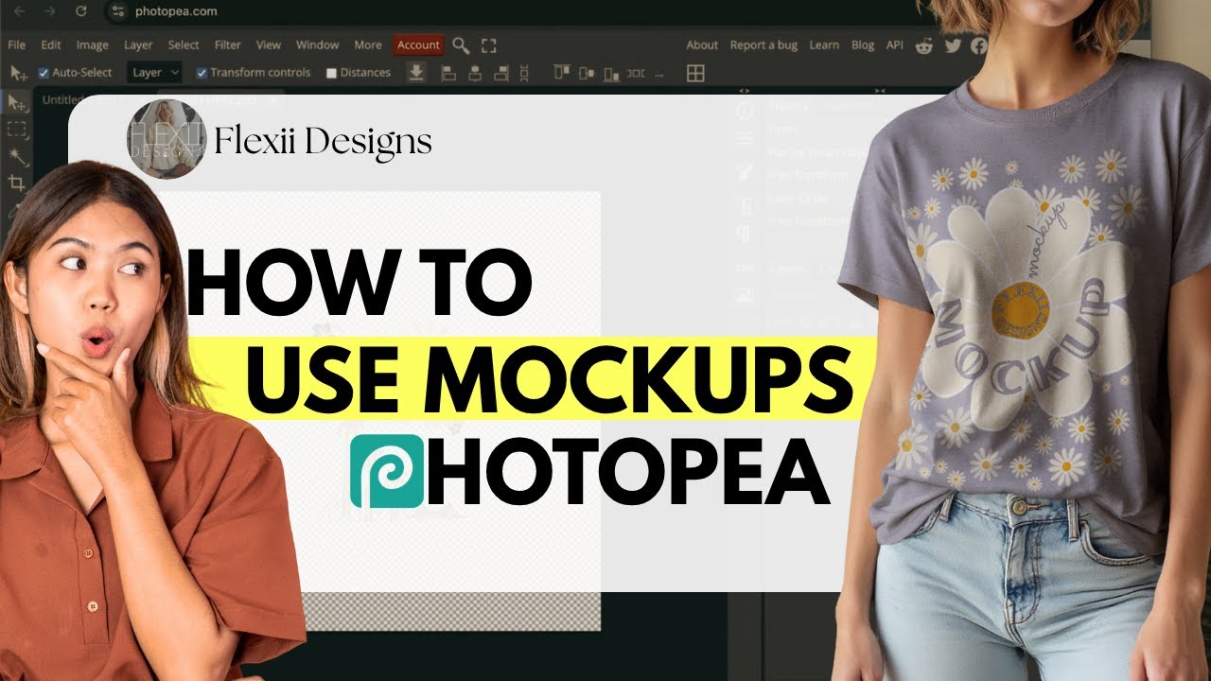Align vertical centers icon in options bar
The width and height of the screenshot is (1211, 681).
pos(588,73)
